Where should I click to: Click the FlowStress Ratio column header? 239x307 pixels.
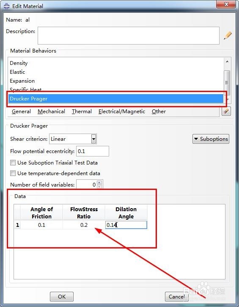[x=84, y=212]
